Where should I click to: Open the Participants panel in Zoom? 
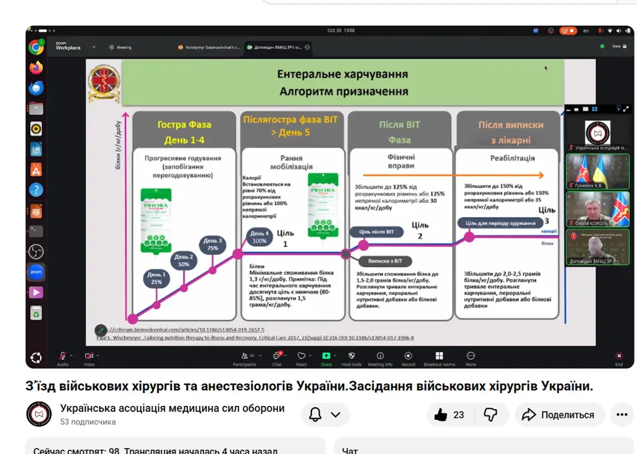(x=245, y=357)
